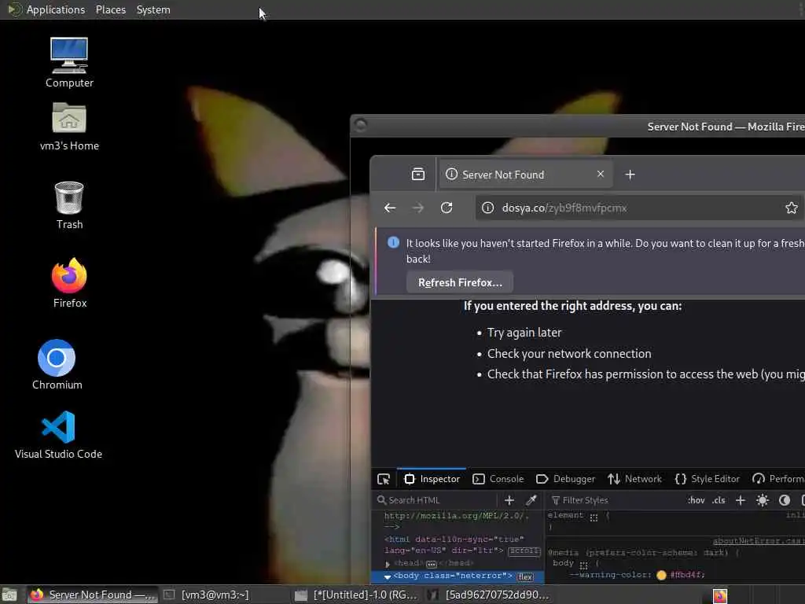Viewport: 805px width, 604px height.
Task: Open Visual Studio Code desktop icon
Action: [x=58, y=434]
